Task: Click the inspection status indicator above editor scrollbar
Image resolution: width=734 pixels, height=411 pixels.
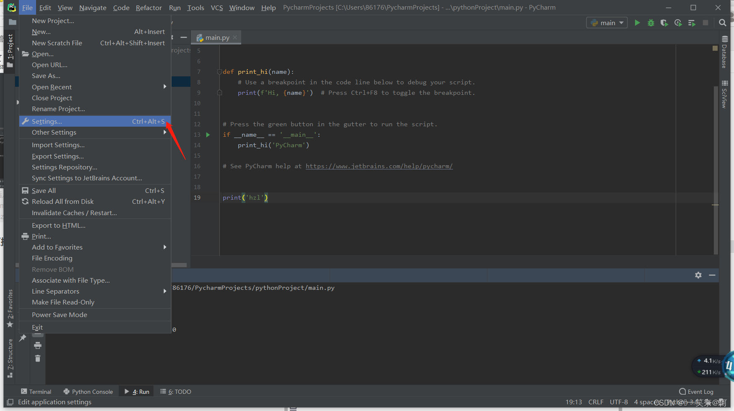Action: pyautogui.click(x=715, y=48)
